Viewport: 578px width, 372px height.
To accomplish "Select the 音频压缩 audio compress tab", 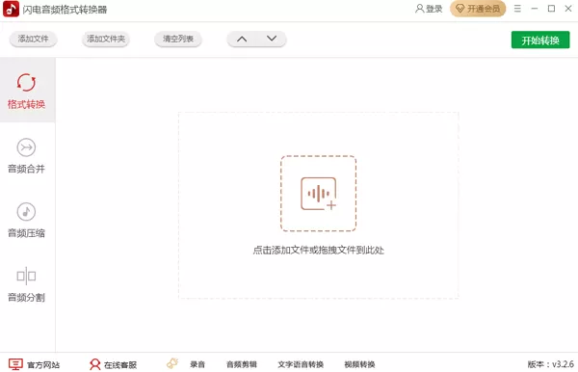I will pyautogui.click(x=27, y=220).
